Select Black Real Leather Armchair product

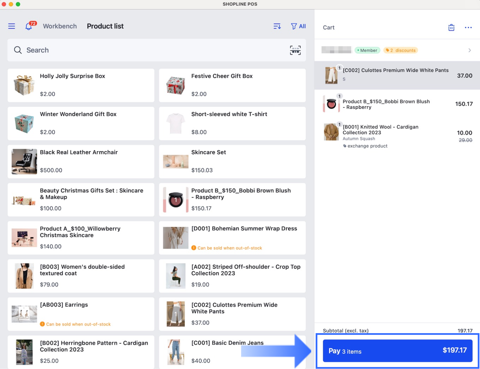[x=81, y=161]
